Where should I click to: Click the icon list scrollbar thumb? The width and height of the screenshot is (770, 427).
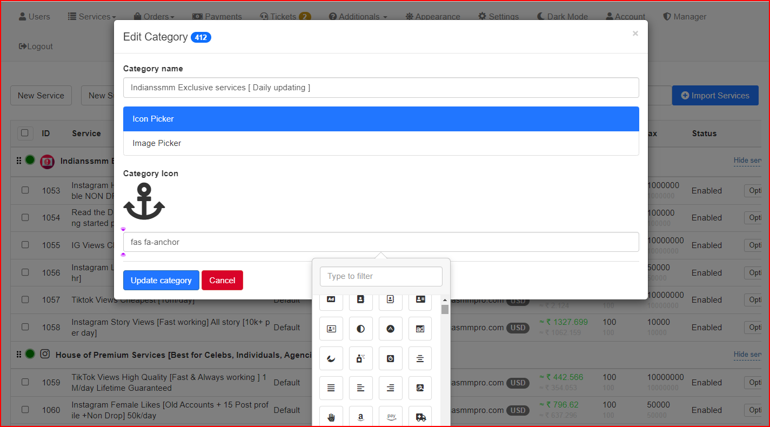445,309
